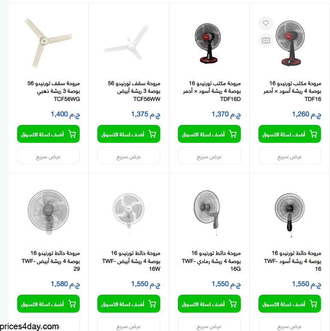This screenshot has height=331, width=330.
Task: Open quick view for gold TCF56WG fan
Action: (48, 156)
